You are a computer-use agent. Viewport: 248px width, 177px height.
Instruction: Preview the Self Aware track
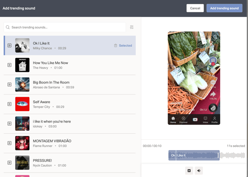click(x=10, y=104)
